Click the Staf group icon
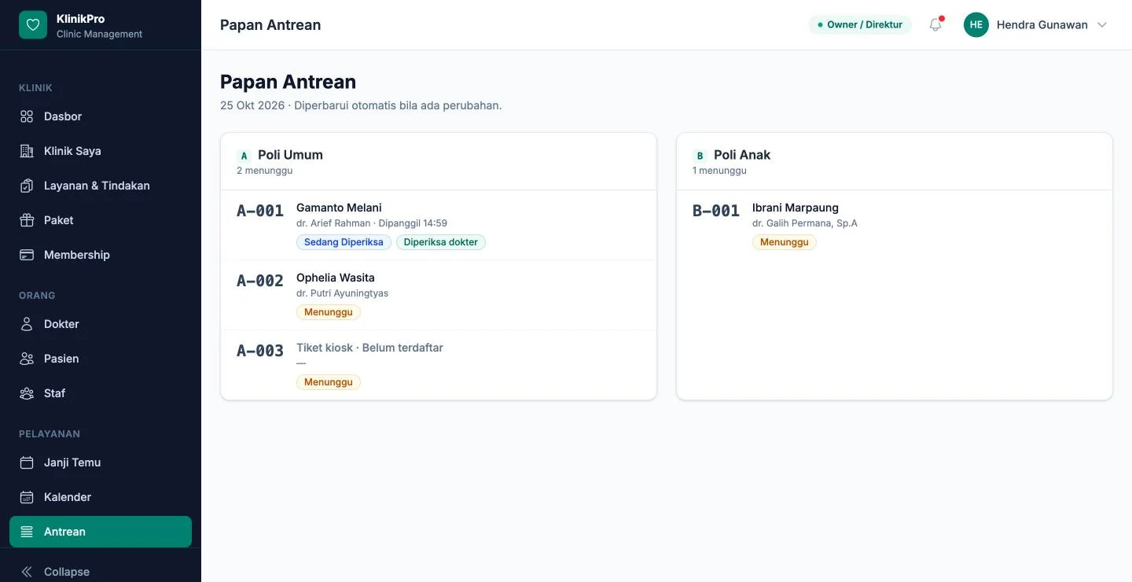Viewport: 1132px width, 582px height. tap(27, 393)
